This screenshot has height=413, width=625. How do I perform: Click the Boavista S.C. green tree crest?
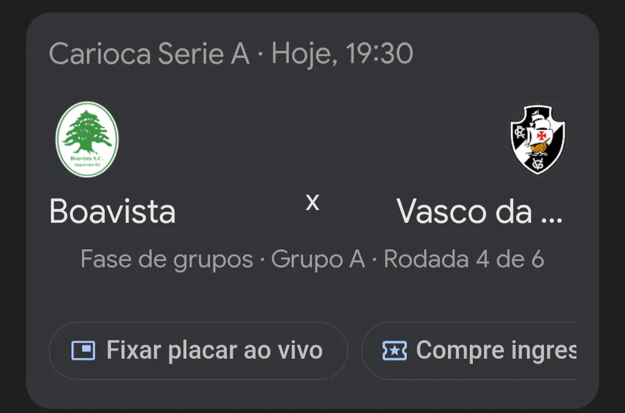click(87, 139)
